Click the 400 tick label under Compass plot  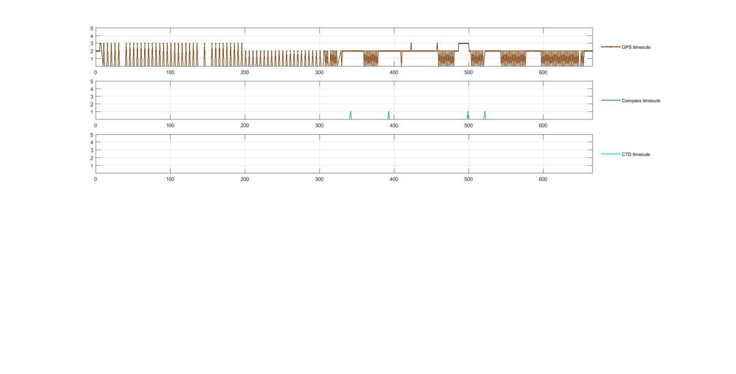pyautogui.click(x=394, y=125)
